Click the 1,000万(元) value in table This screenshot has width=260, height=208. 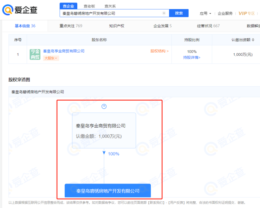point(243,54)
